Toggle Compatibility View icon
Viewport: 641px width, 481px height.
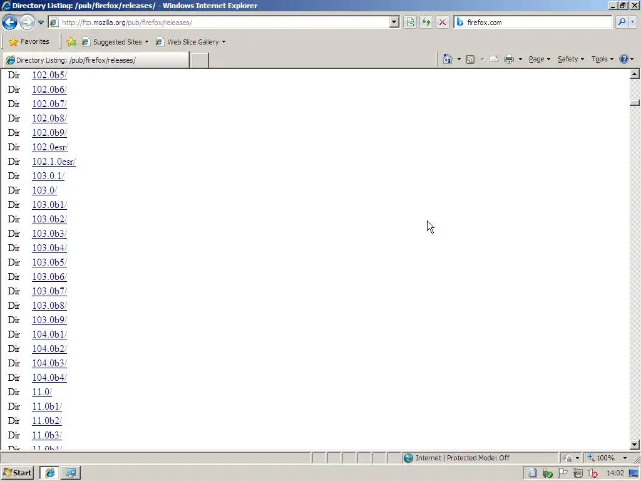pyautogui.click(x=410, y=23)
